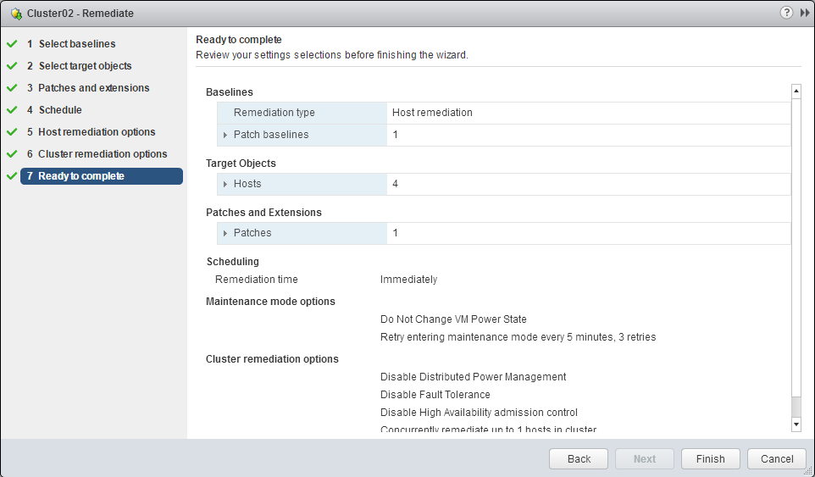Screen dimensions: 815x477
Task: Expand the Patches row
Action: pos(225,233)
